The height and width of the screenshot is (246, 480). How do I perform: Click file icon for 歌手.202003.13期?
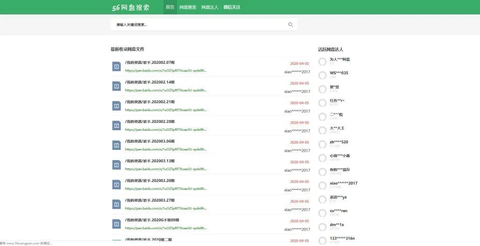click(x=116, y=165)
